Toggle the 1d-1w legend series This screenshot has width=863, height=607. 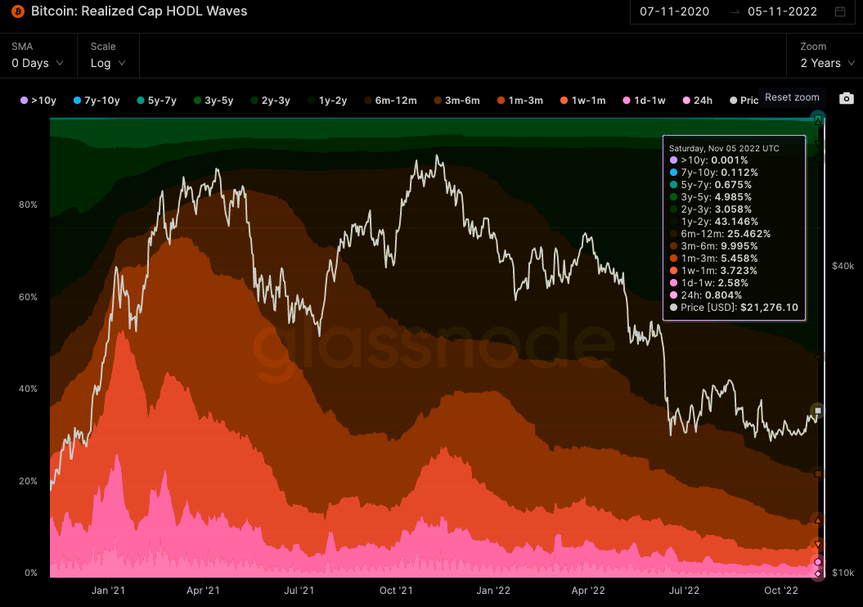(645, 100)
